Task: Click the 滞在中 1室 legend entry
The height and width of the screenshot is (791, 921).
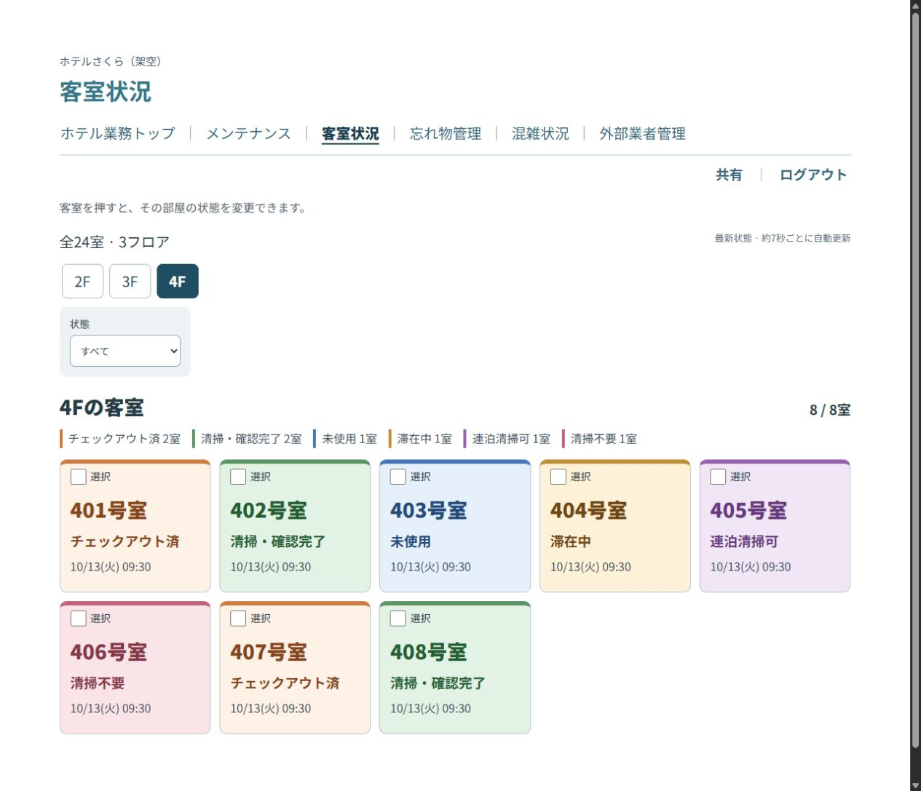Action: (x=422, y=439)
